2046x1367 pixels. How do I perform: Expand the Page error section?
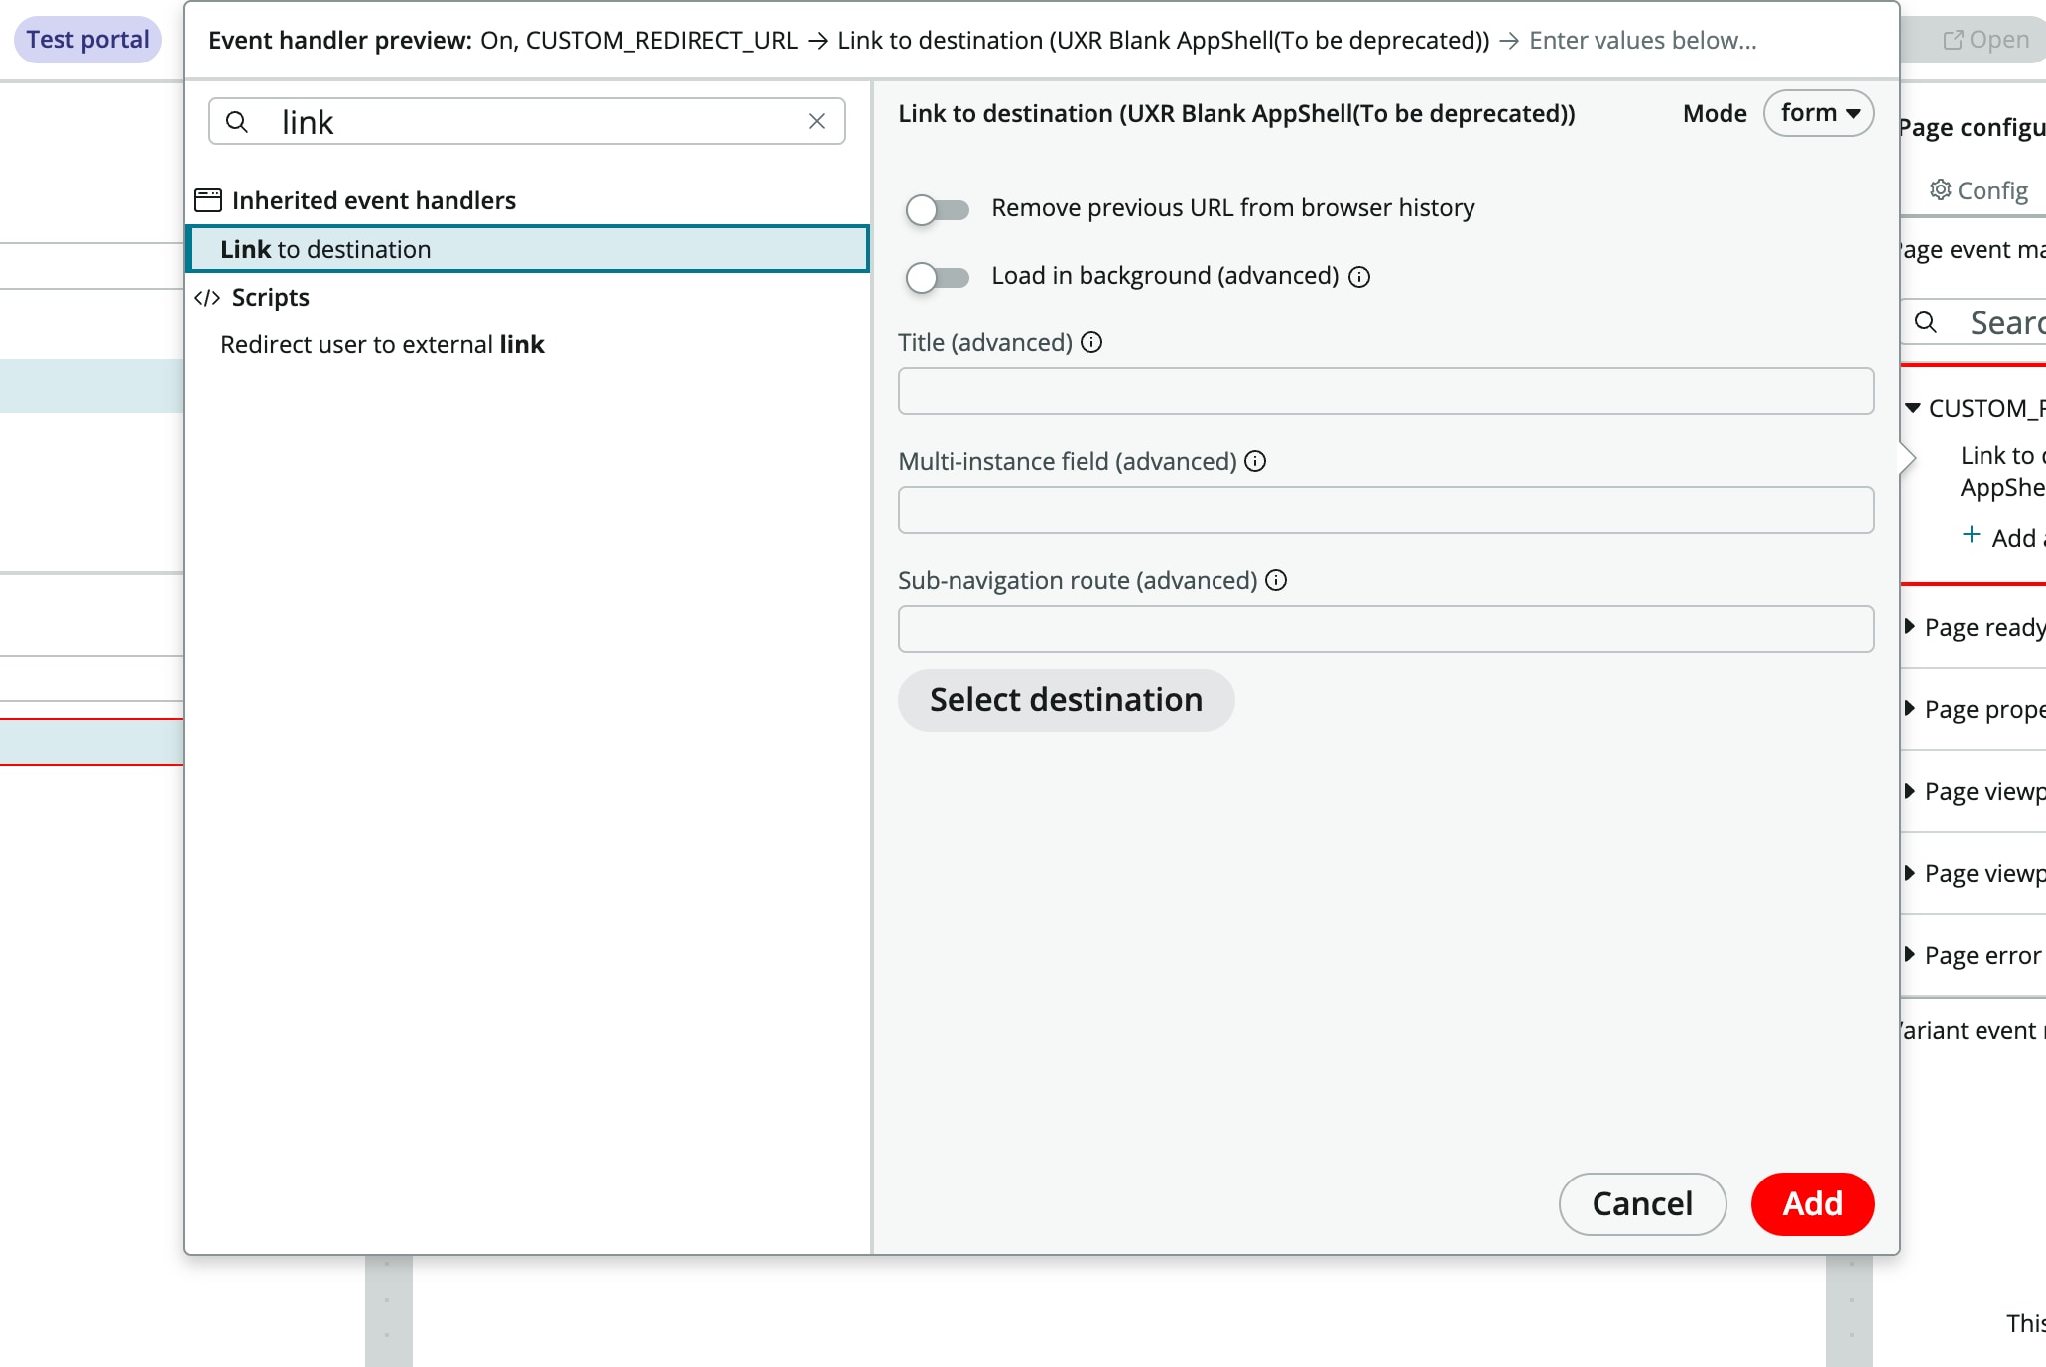[1910, 954]
